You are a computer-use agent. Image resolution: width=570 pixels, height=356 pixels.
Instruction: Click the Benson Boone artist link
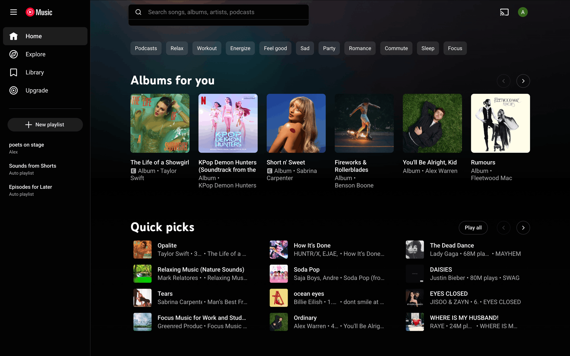click(354, 185)
